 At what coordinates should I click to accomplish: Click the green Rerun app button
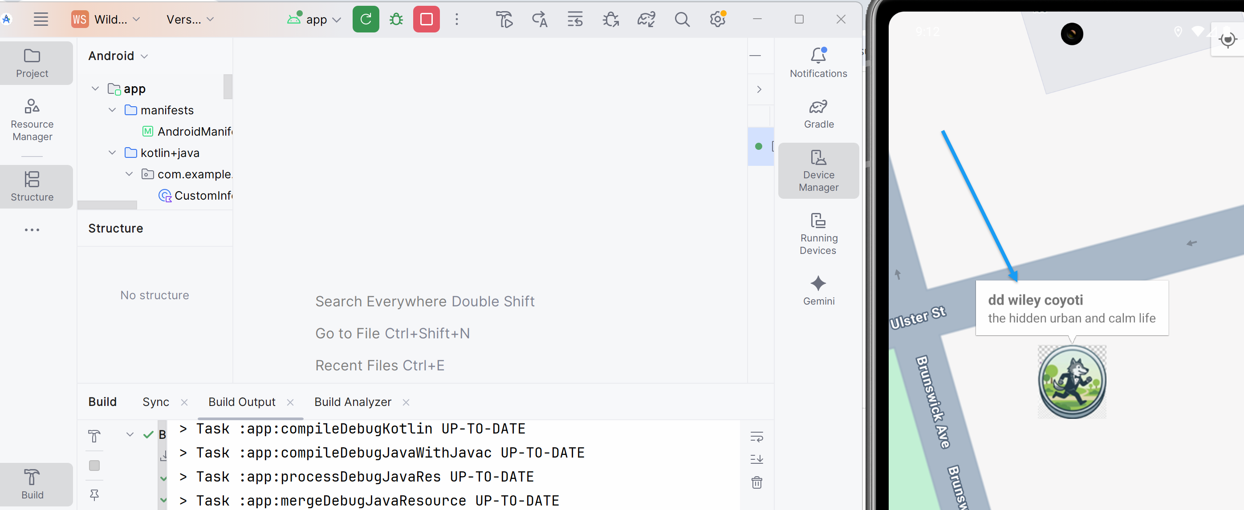(x=366, y=19)
